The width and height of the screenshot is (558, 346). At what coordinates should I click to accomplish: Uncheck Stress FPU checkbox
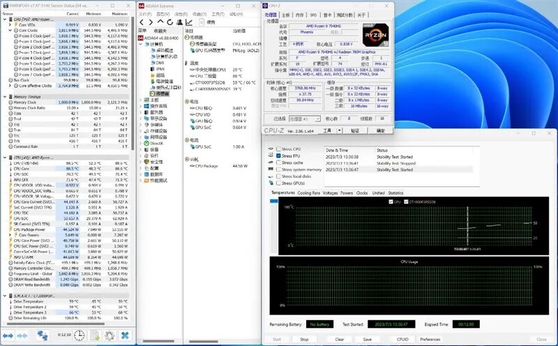click(278, 156)
